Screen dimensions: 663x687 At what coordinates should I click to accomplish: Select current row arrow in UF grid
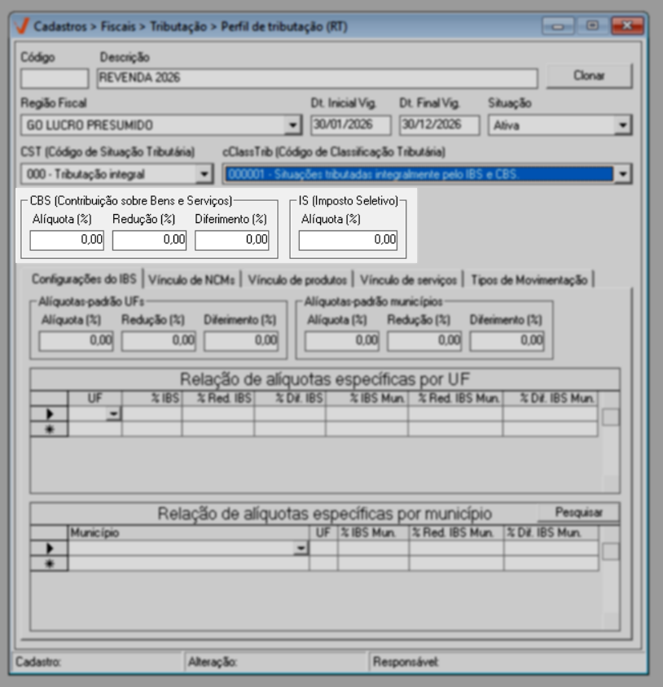(49, 414)
